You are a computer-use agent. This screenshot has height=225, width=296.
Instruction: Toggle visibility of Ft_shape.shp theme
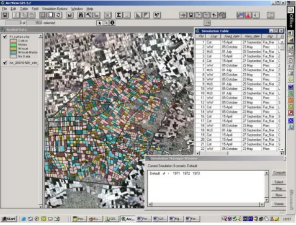click(x=5, y=37)
